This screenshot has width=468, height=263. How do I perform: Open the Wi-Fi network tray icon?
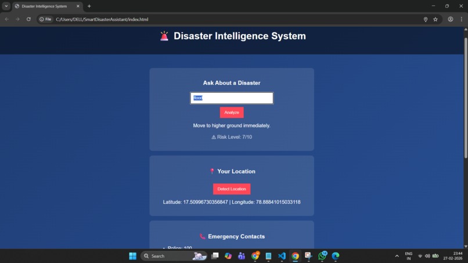click(420, 256)
